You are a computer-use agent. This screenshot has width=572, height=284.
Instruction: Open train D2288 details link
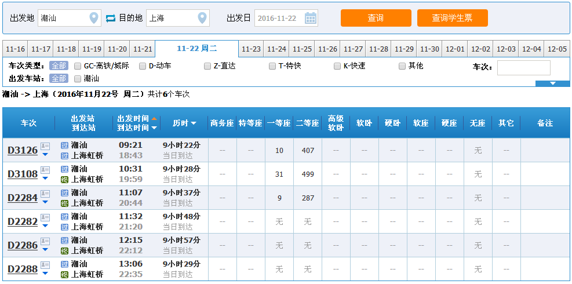point(23,269)
